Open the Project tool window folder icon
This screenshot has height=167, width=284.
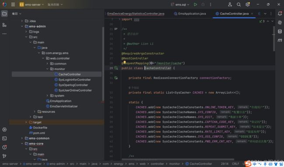pos(4,14)
